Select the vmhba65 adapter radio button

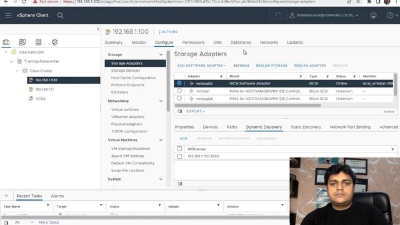179,83
